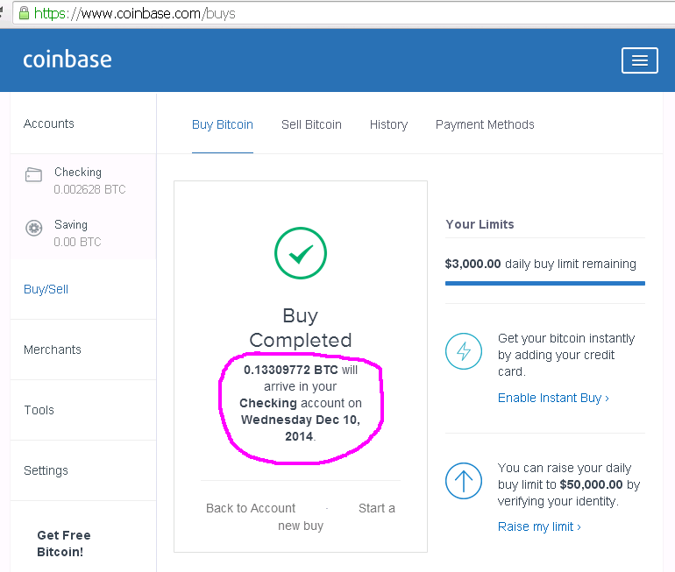
Task: Open Tools in the sidebar
Action: tap(39, 410)
